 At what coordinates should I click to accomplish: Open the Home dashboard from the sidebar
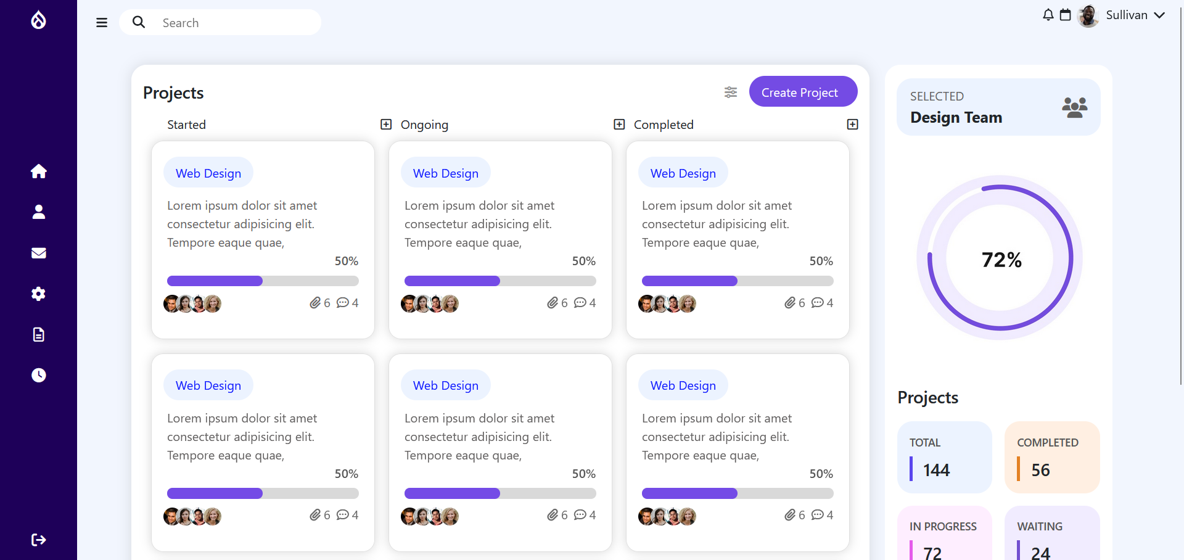click(x=38, y=171)
